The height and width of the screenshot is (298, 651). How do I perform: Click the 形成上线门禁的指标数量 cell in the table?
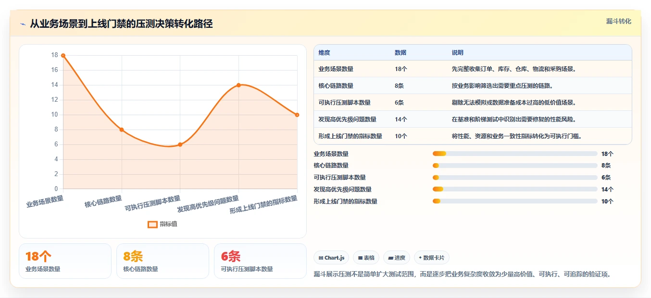click(350, 136)
